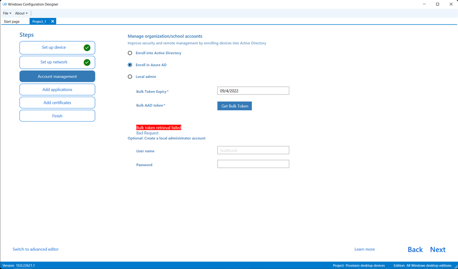Screen dimensions: 458x269
Task: Open the Account management step
Action: click(x=57, y=76)
